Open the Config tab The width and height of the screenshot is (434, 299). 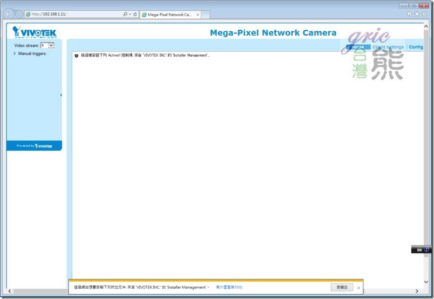[x=416, y=47]
